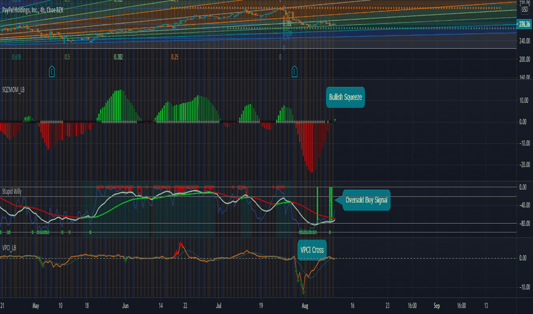
Task: Click the Sep label on time axis
Action: [x=437, y=306]
